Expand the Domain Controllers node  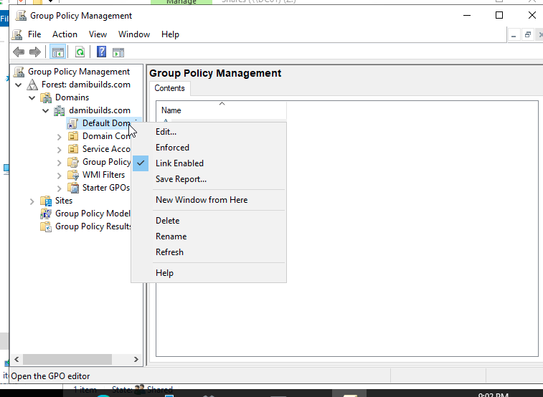pos(60,137)
